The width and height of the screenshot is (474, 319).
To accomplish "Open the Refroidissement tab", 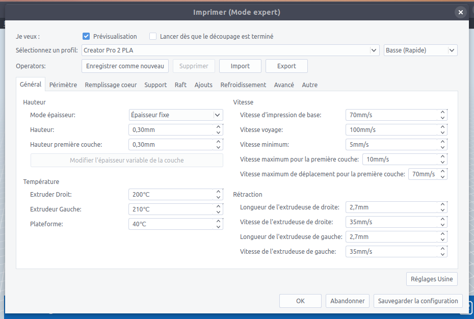I will click(243, 85).
